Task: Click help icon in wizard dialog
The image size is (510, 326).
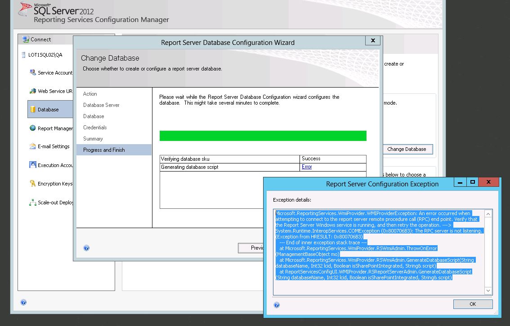Action: point(86,248)
